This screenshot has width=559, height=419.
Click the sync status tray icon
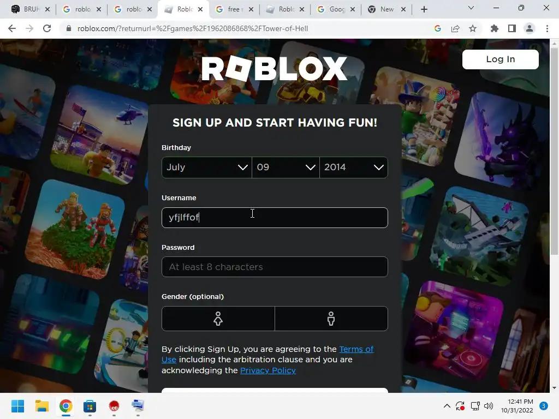tap(460, 406)
